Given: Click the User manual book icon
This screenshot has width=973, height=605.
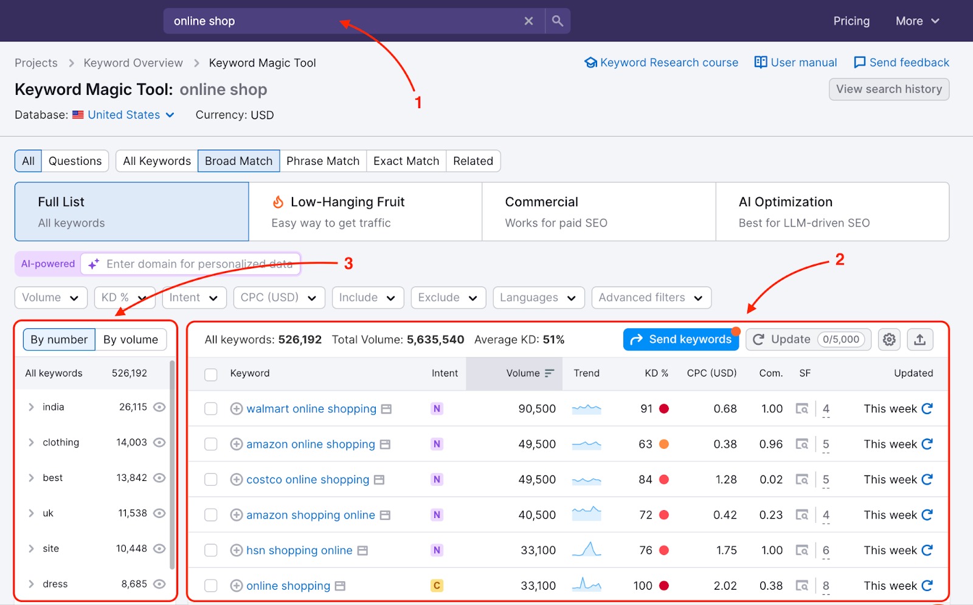Looking at the screenshot, I should pos(760,62).
